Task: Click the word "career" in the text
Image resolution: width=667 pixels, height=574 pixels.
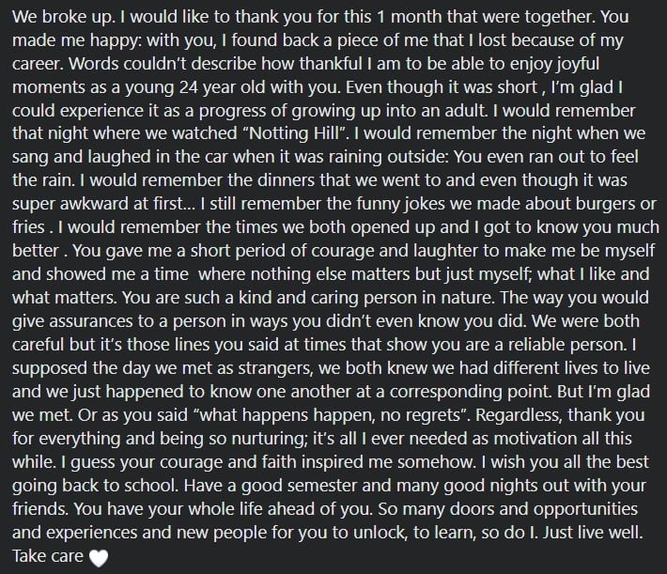Action: click(x=38, y=64)
